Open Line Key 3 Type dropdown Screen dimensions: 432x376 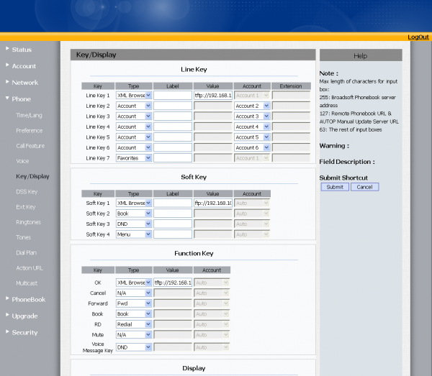134,116
